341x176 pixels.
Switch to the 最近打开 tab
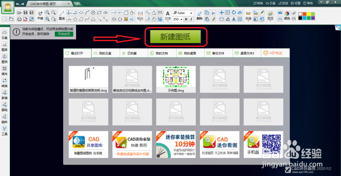77,53
